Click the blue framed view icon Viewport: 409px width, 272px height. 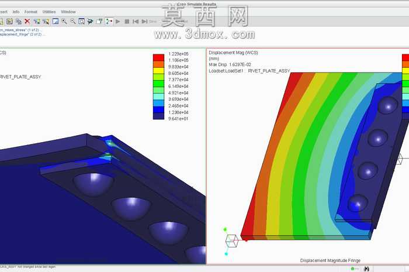56,22
